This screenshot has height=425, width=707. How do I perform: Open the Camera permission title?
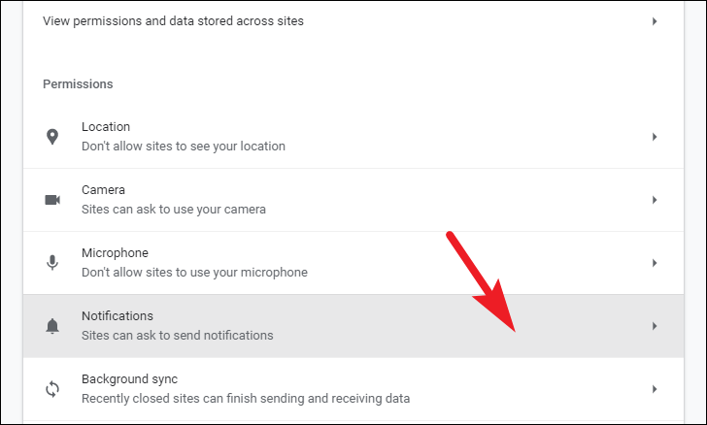tap(103, 190)
